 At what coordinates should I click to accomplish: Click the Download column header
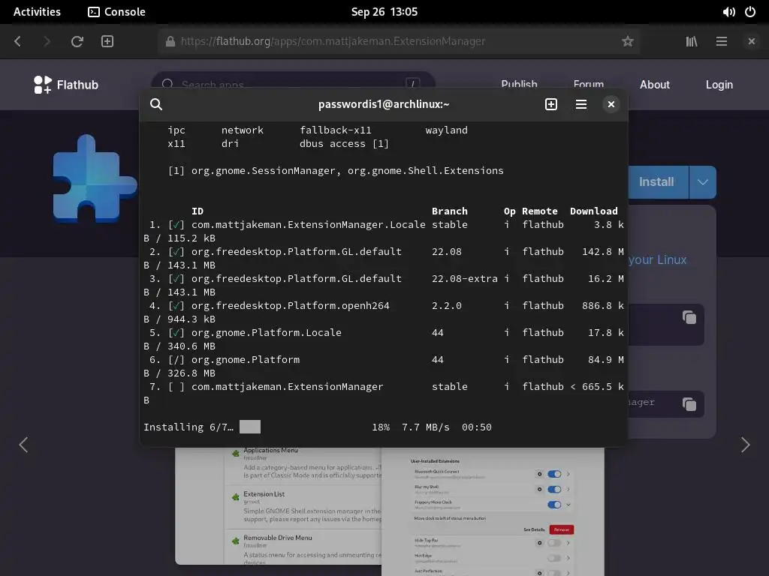point(593,211)
